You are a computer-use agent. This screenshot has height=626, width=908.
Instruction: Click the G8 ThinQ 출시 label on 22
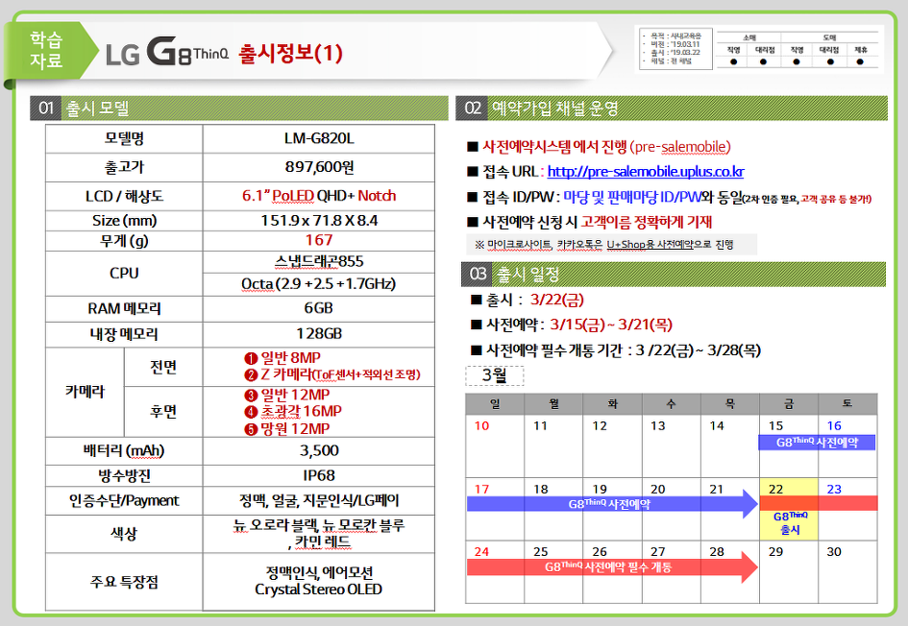coord(791,523)
